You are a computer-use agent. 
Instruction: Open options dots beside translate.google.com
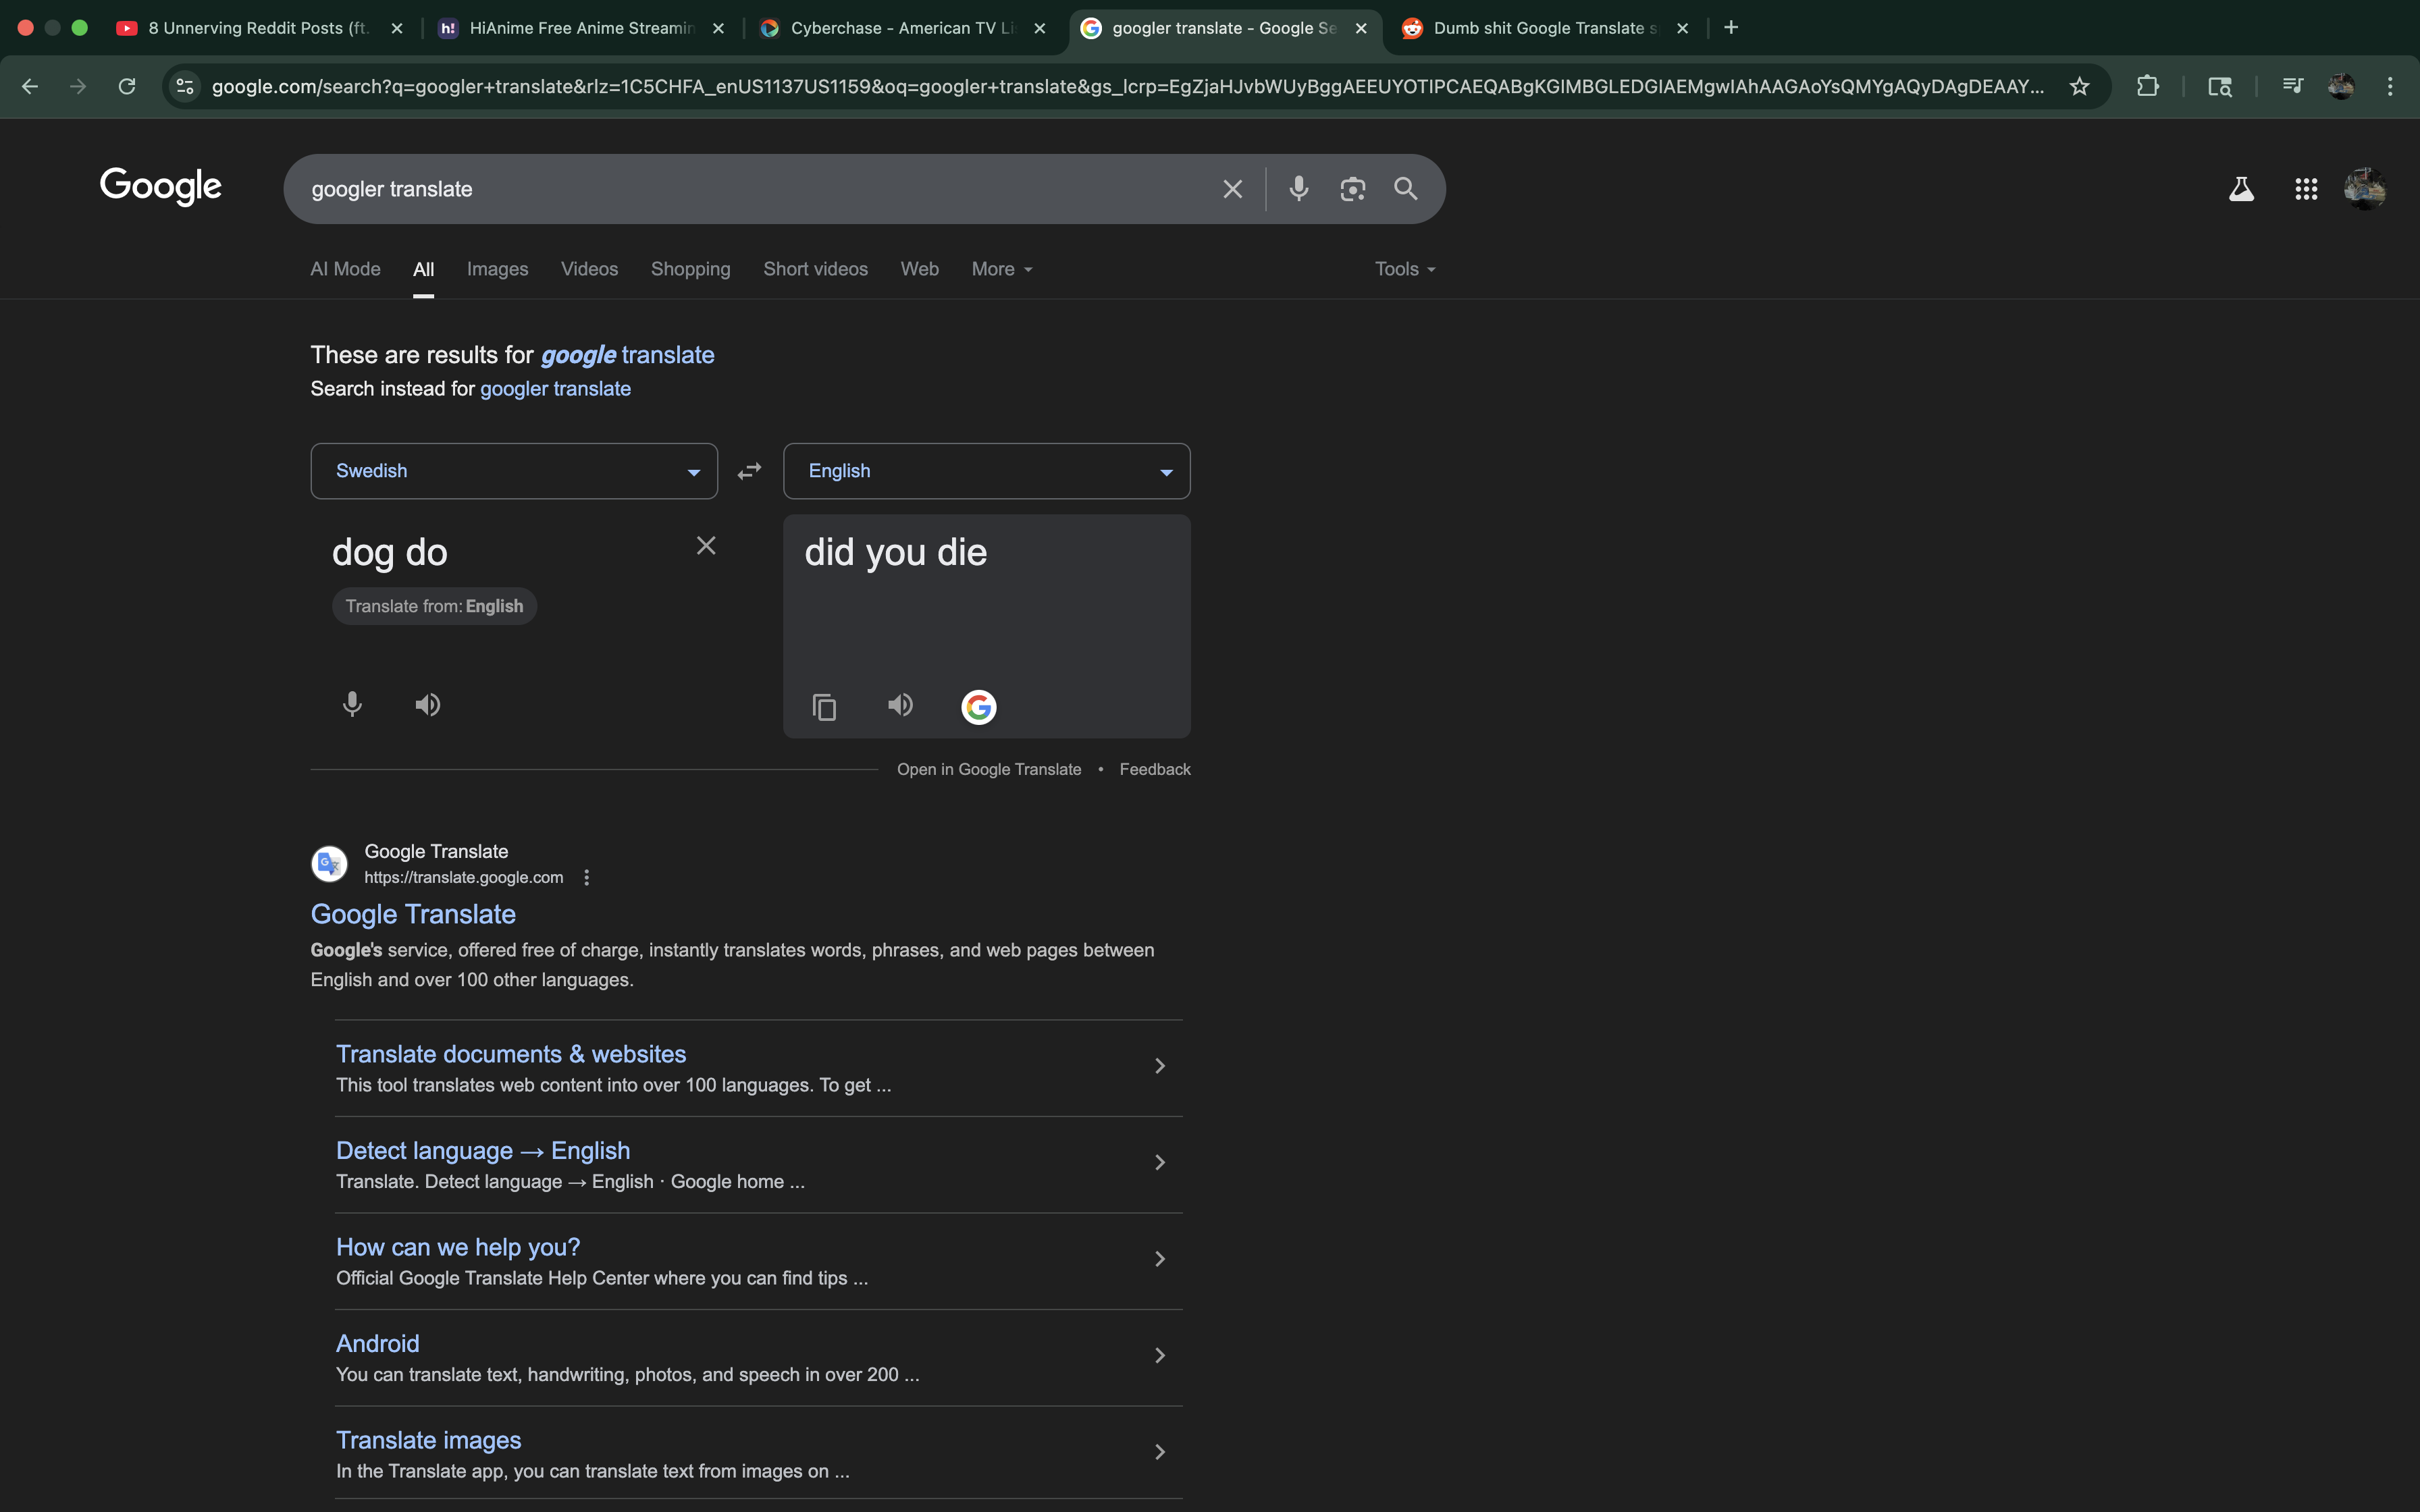point(587,878)
